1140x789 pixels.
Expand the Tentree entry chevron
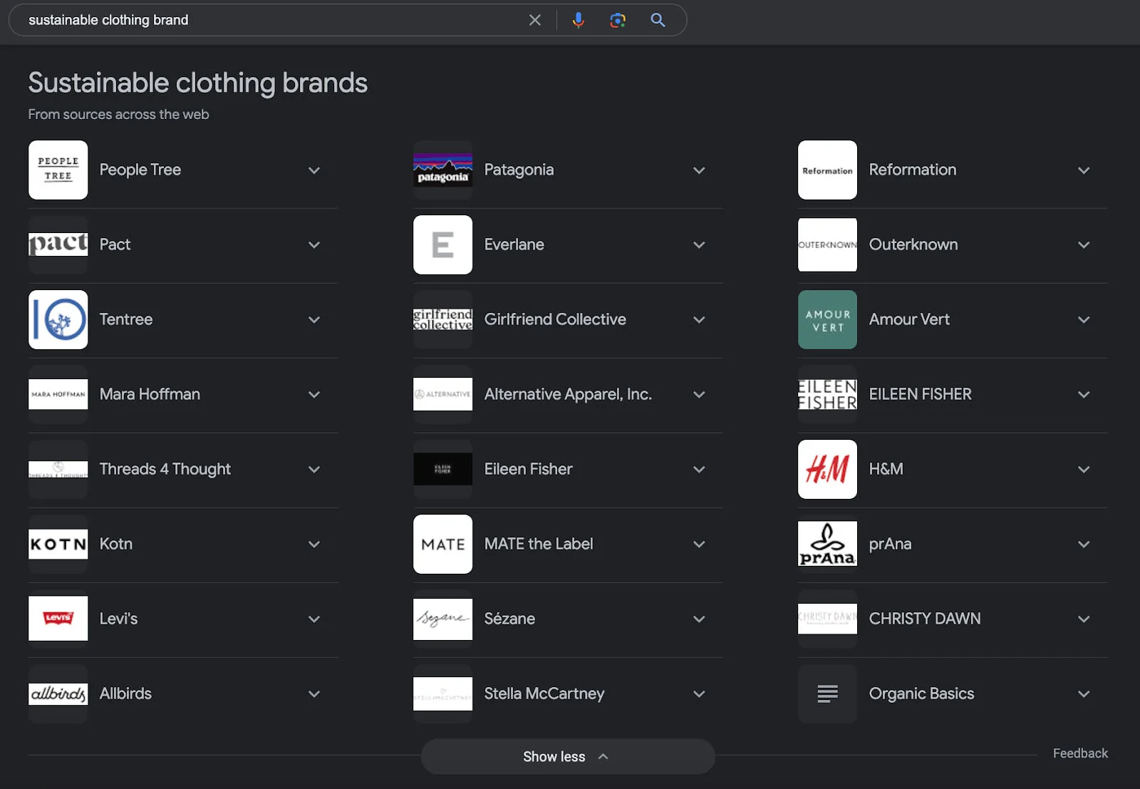(x=314, y=320)
